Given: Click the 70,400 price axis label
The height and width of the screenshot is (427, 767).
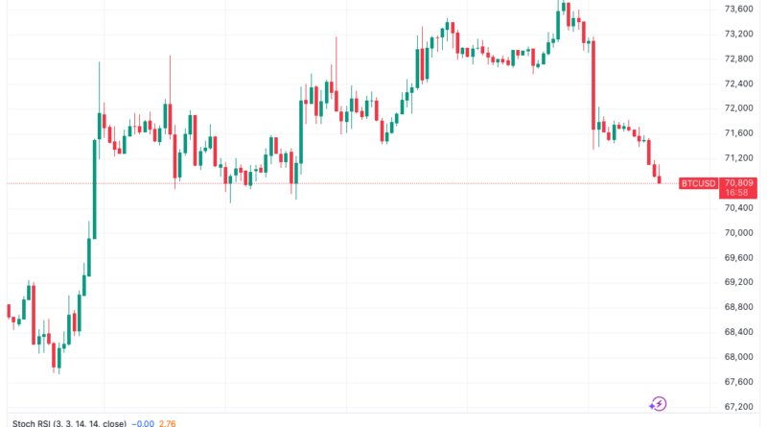Looking at the screenshot, I should [x=738, y=207].
